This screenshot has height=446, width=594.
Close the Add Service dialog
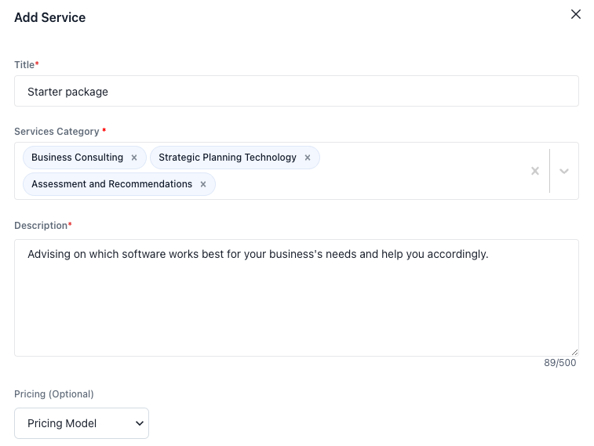coord(576,14)
